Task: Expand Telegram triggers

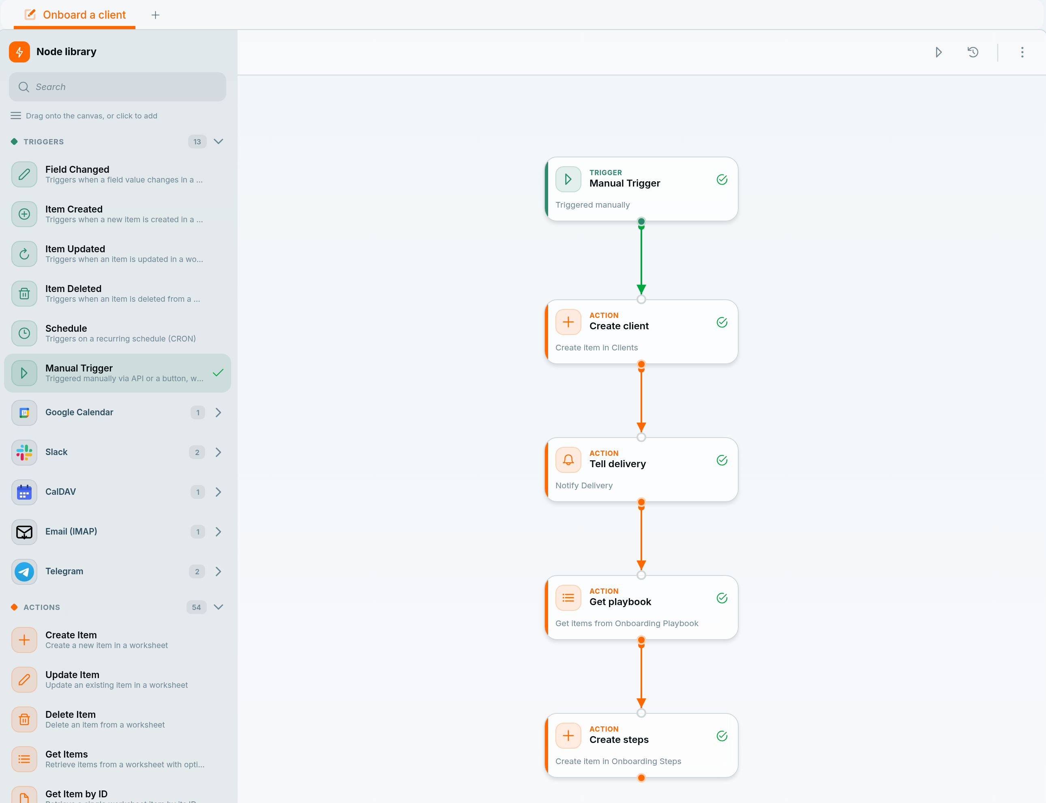Action: (219, 571)
